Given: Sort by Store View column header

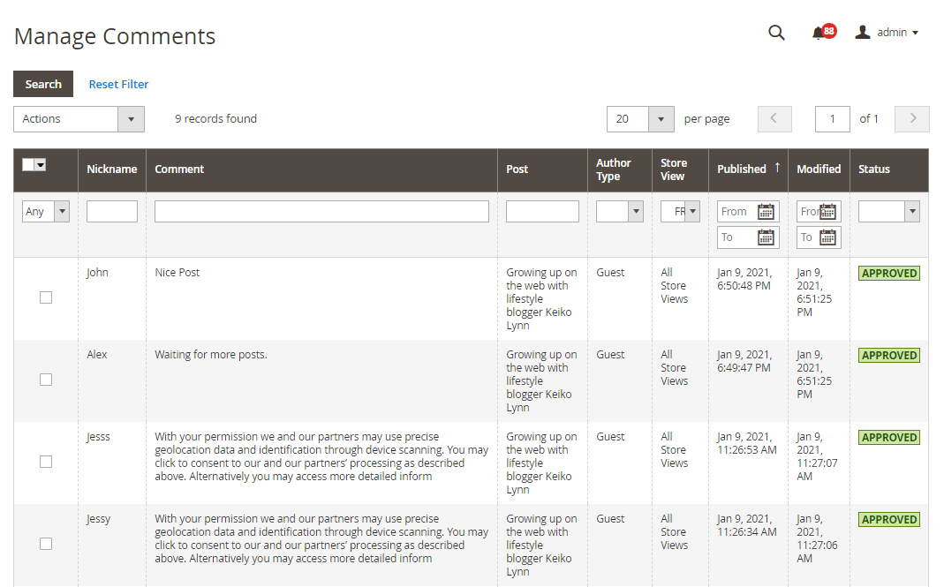Looking at the screenshot, I should 674,169.
